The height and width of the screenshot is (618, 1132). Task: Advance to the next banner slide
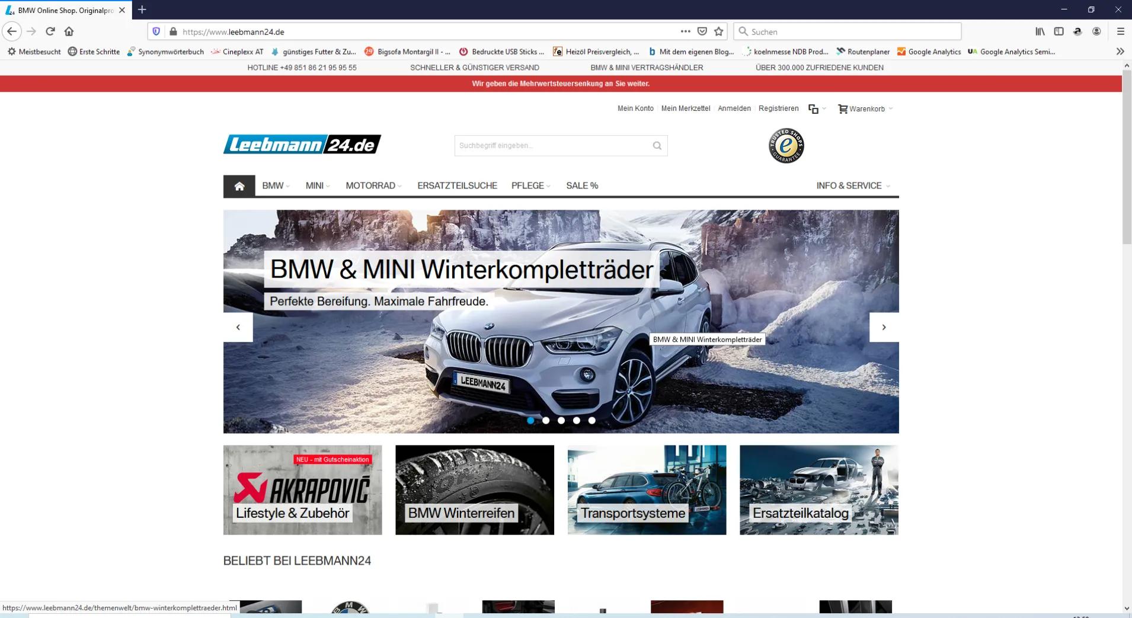tap(884, 327)
